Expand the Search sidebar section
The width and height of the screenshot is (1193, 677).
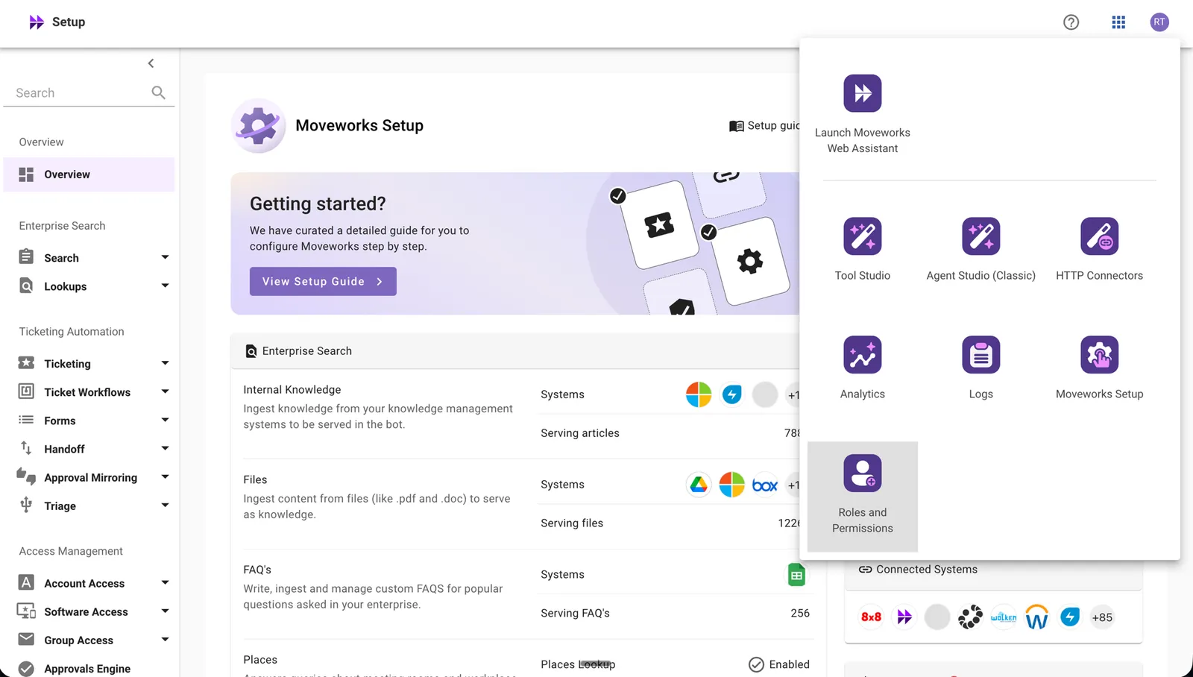pyautogui.click(x=166, y=258)
